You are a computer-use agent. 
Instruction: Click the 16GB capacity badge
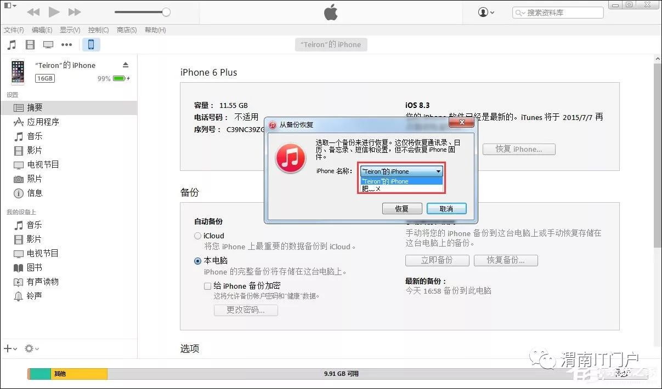[45, 78]
